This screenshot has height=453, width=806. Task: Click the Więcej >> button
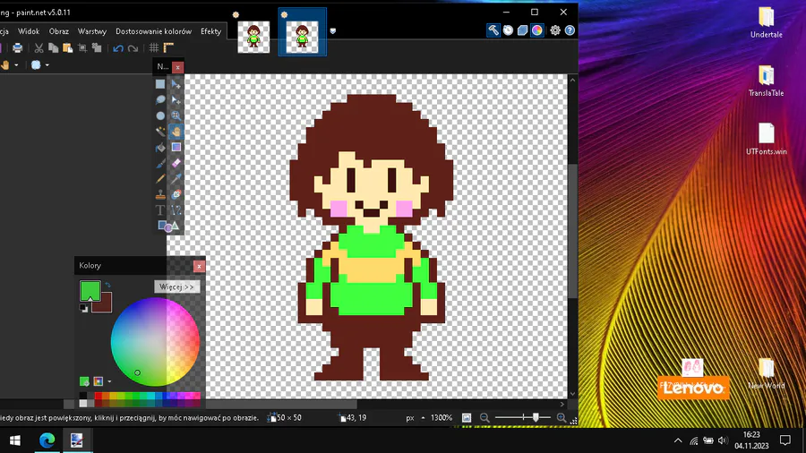coord(176,286)
